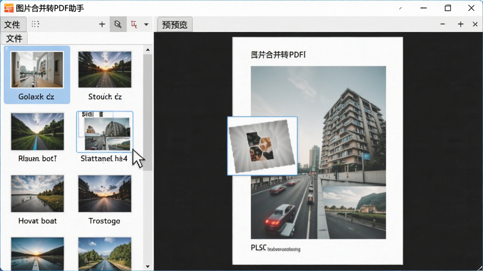Select the Hovat boat thumbnail
This screenshot has height=271, width=483.
[x=37, y=193]
